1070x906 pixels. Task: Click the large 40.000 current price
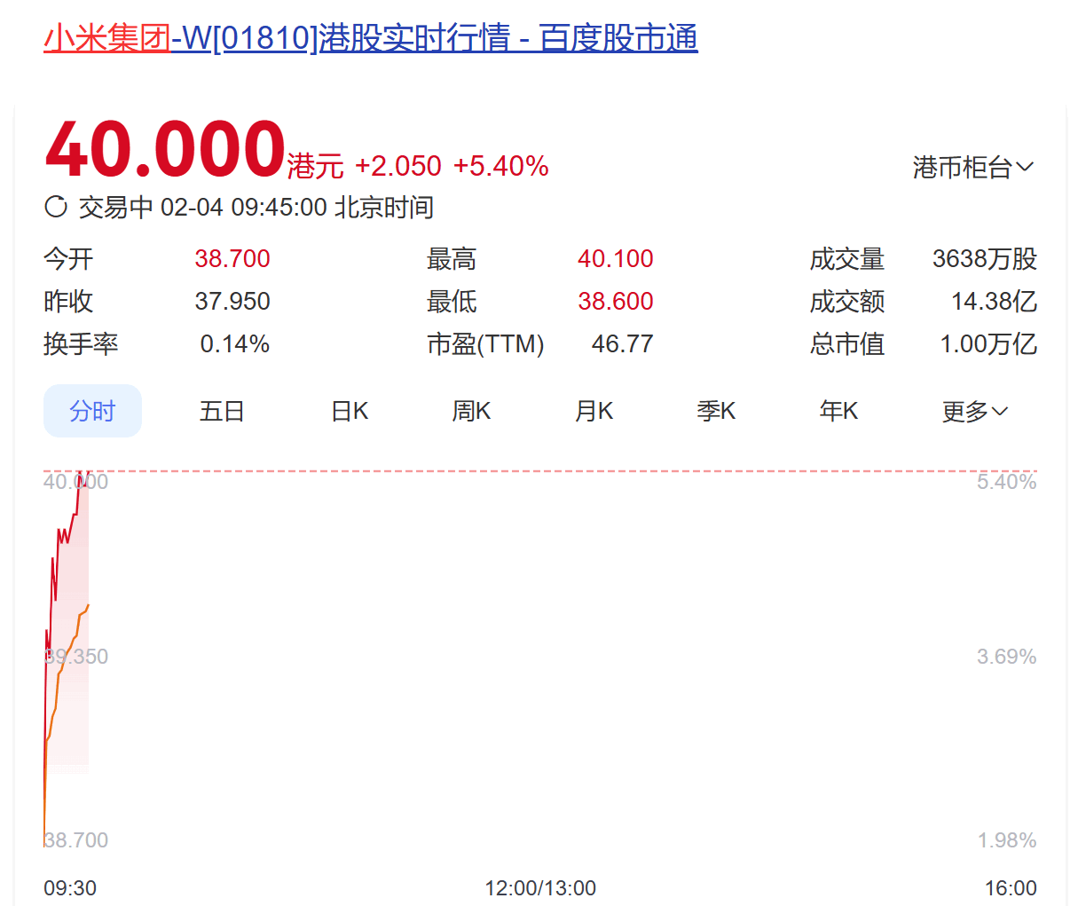[x=165, y=149]
